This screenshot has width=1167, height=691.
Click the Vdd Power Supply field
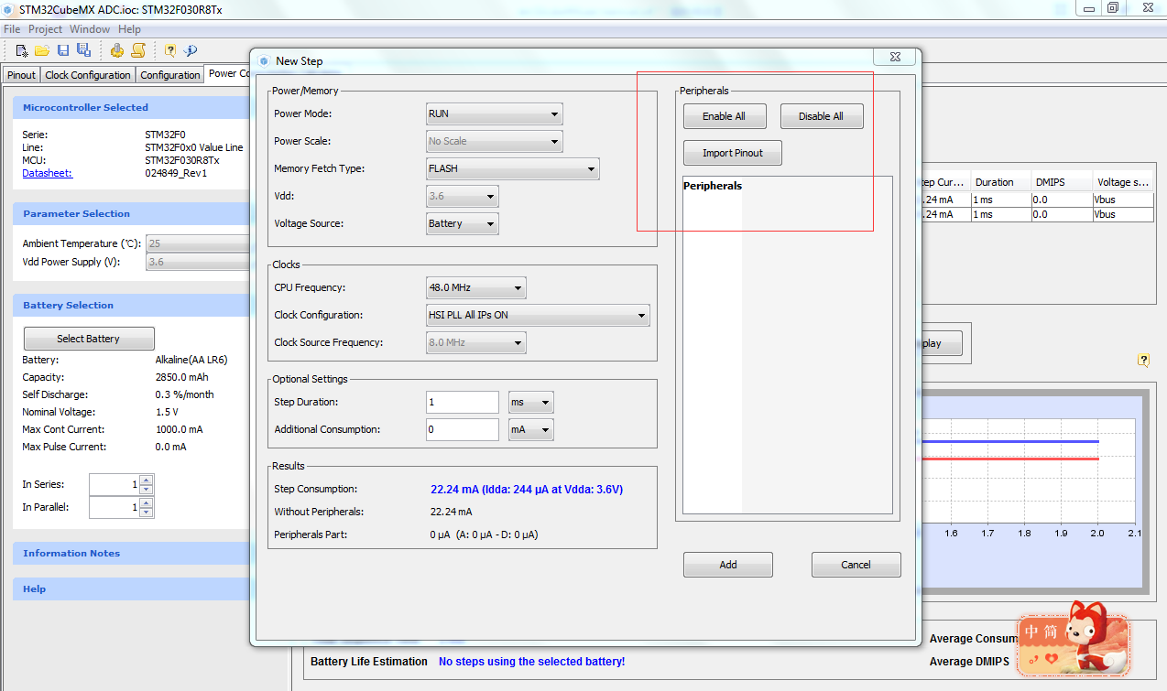pos(198,262)
